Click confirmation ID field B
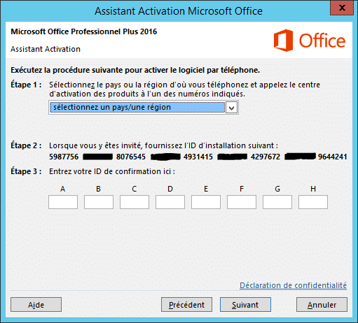 click(x=99, y=202)
